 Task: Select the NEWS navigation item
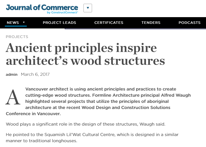pyautogui.click(x=13, y=23)
